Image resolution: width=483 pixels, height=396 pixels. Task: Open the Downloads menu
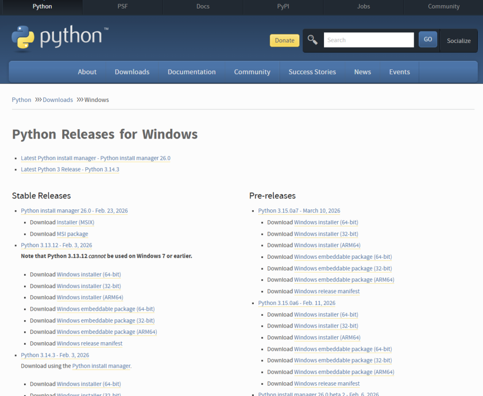132,72
